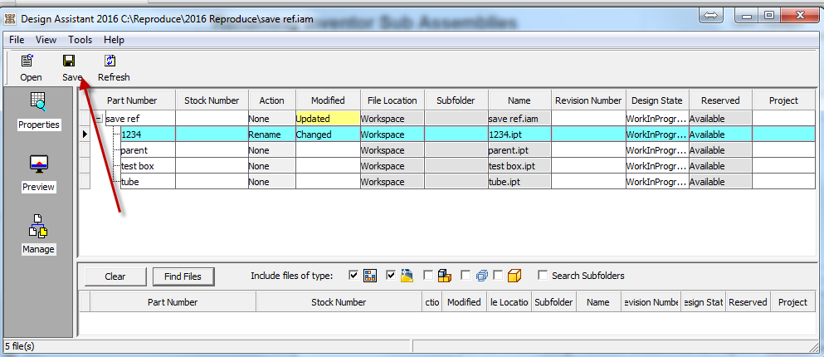
Task: Click the Rename action cell for 1234
Action: pyautogui.click(x=272, y=134)
